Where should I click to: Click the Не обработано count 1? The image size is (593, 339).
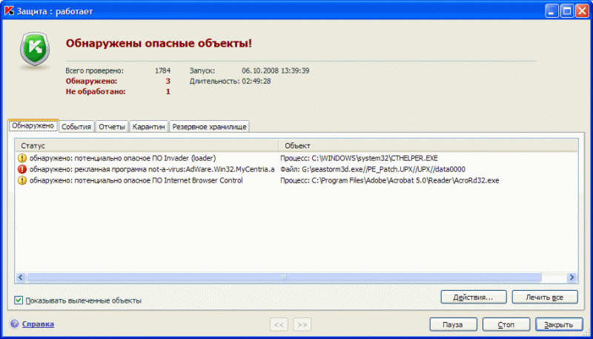click(168, 91)
